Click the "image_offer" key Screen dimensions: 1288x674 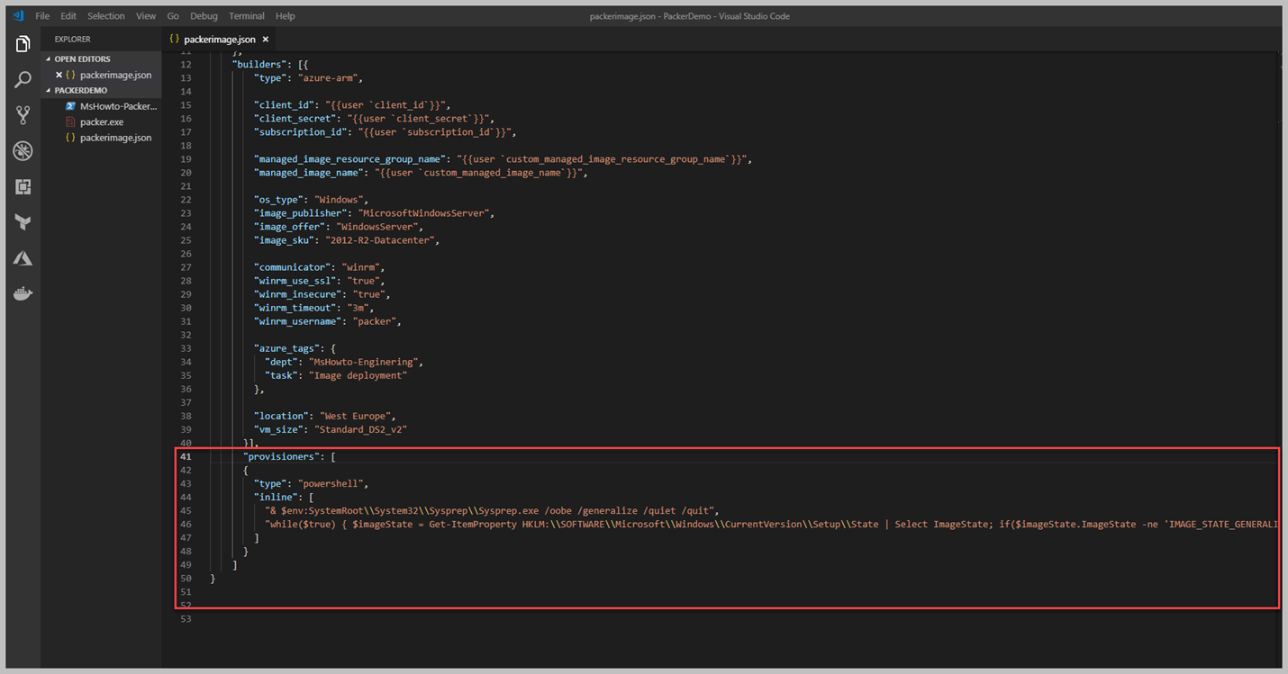(x=290, y=227)
